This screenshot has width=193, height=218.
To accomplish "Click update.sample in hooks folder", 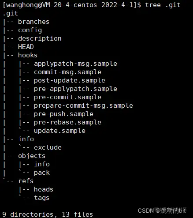I will pyautogui.click(x=59, y=131).
